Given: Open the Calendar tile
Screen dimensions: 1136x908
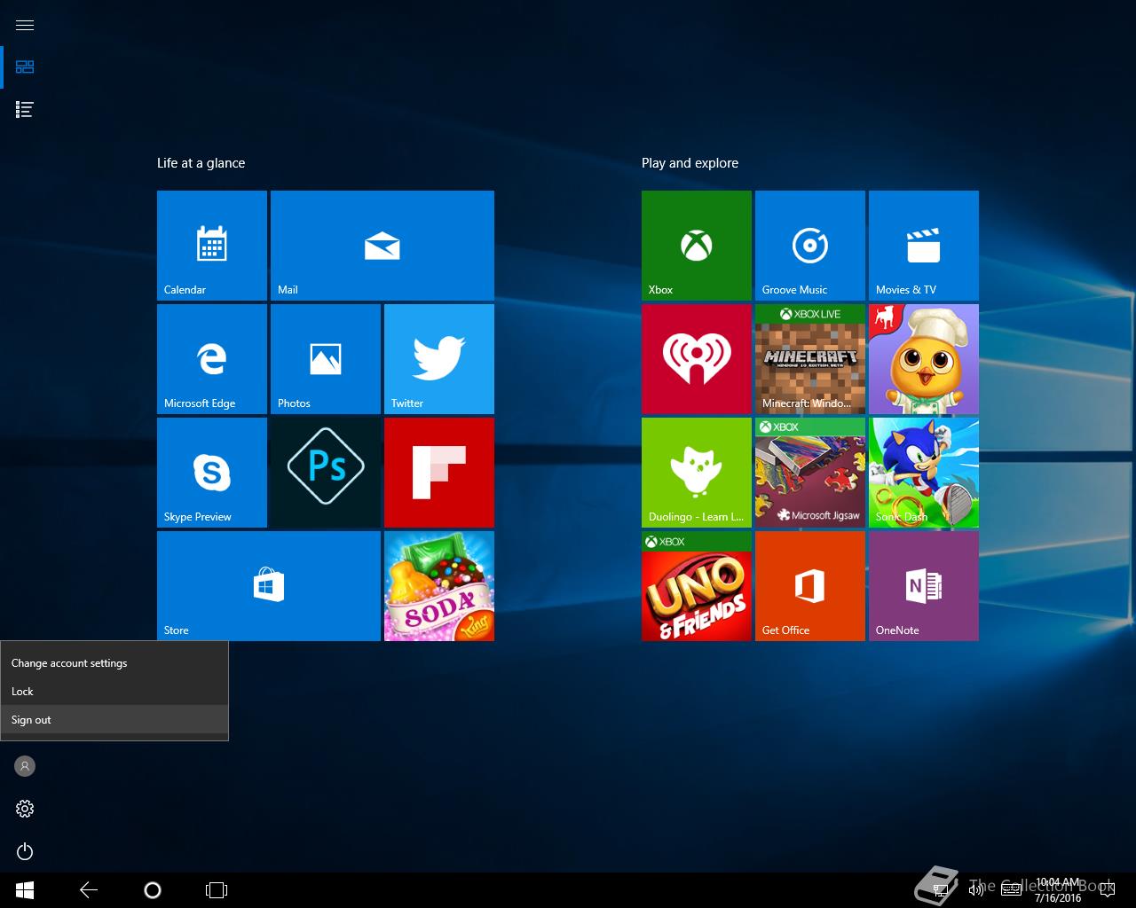Looking at the screenshot, I should tap(212, 246).
